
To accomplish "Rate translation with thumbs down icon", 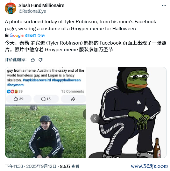I will pos(40,60).
